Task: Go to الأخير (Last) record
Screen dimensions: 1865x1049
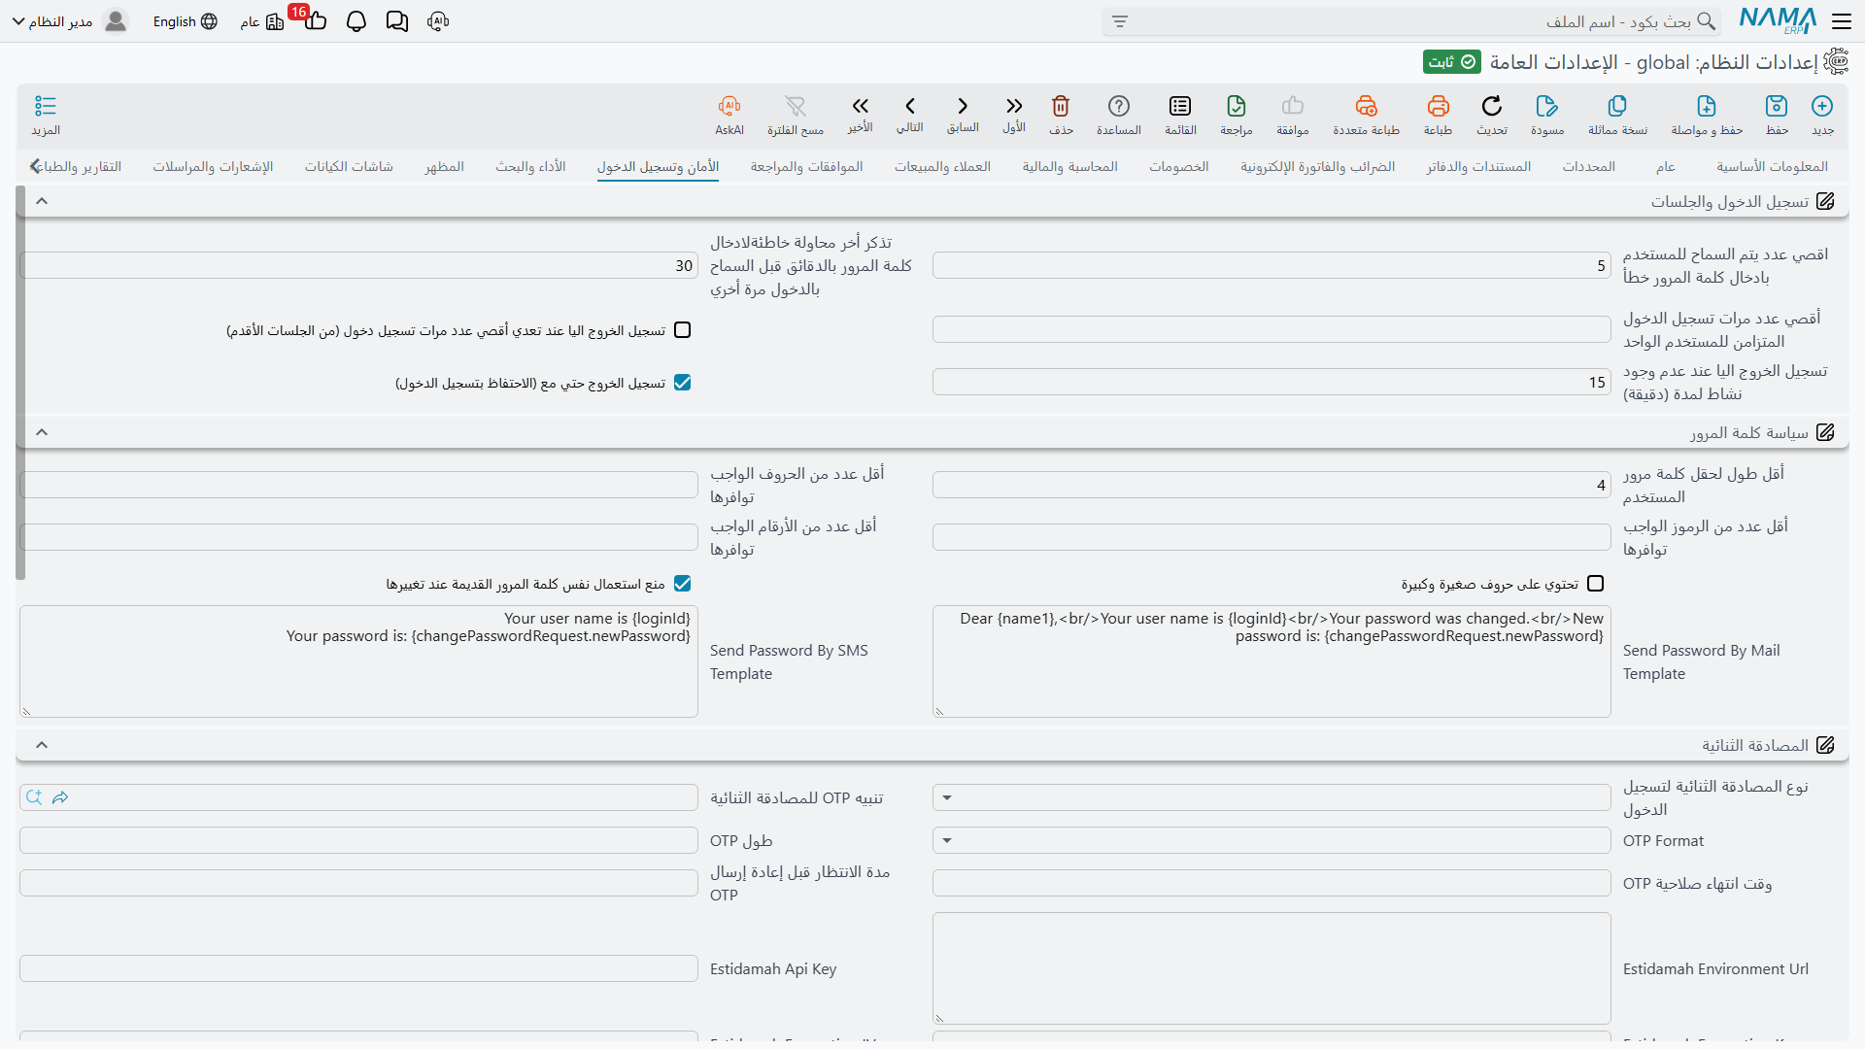Action: (860, 106)
